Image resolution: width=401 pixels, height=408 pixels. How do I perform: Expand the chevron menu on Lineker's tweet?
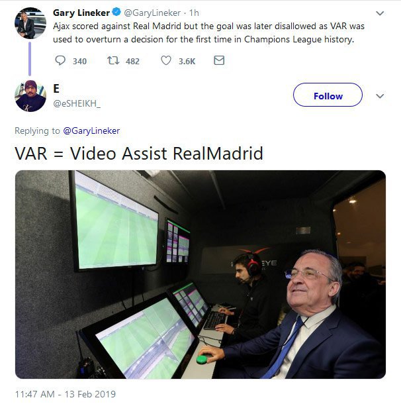[x=380, y=13]
